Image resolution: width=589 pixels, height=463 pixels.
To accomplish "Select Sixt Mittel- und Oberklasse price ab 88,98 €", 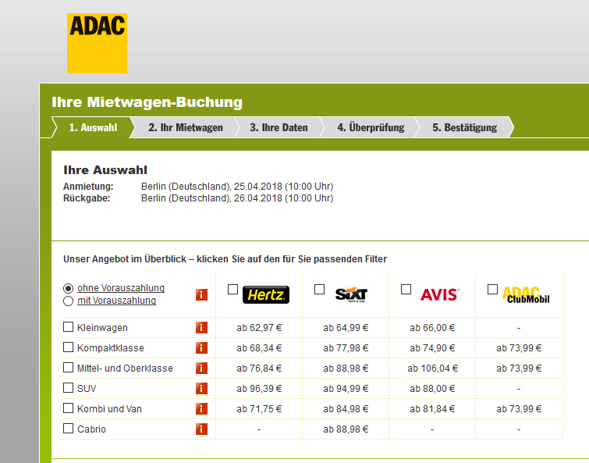I will [346, 369].
